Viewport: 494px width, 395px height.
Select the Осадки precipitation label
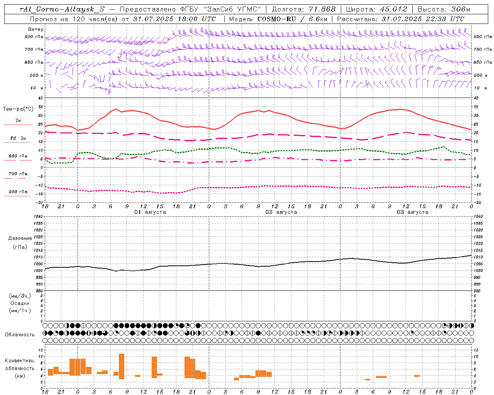[x=20, y=303]
